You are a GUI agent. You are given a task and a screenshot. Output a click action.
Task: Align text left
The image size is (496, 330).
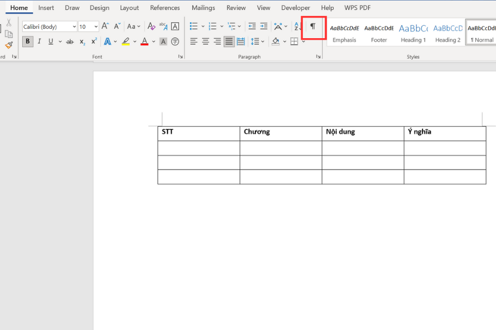pos(194,41)
